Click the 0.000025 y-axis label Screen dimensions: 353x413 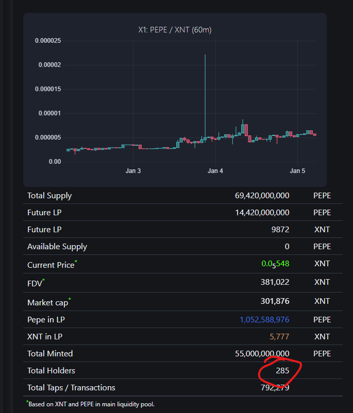[48, 41]
